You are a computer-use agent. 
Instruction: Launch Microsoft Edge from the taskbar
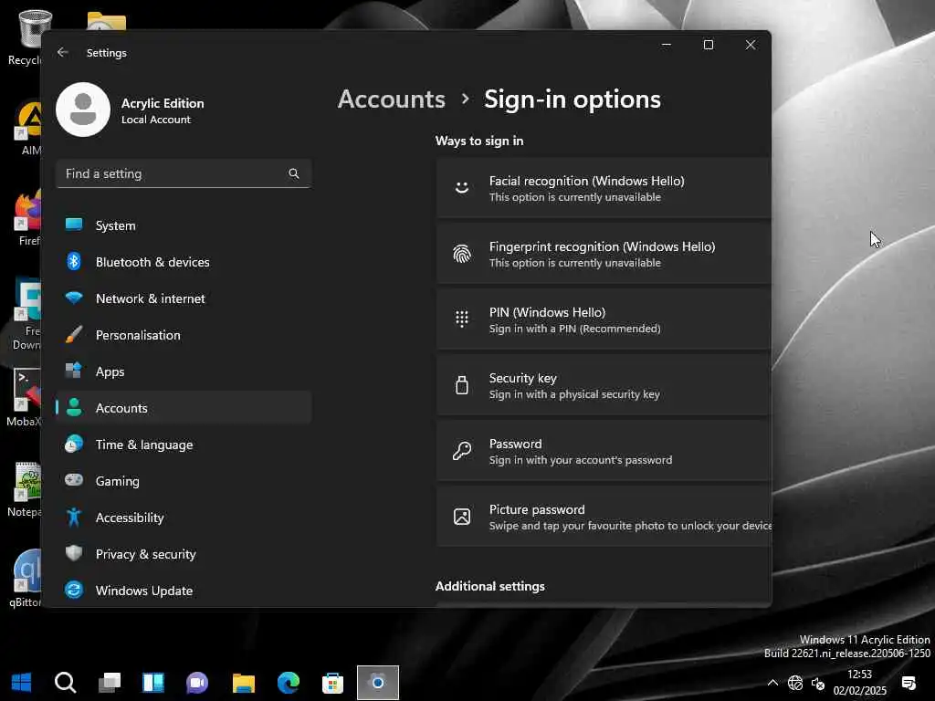(x=288, y=683)
